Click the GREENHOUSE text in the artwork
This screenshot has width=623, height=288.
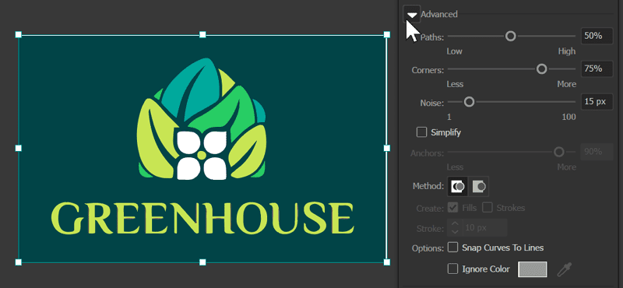(202, 218)
